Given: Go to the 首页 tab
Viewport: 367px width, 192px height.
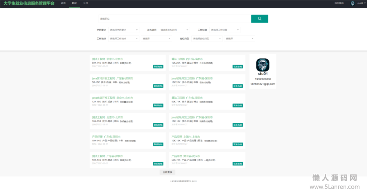Looking at the screenshot, I should point(63,3).
